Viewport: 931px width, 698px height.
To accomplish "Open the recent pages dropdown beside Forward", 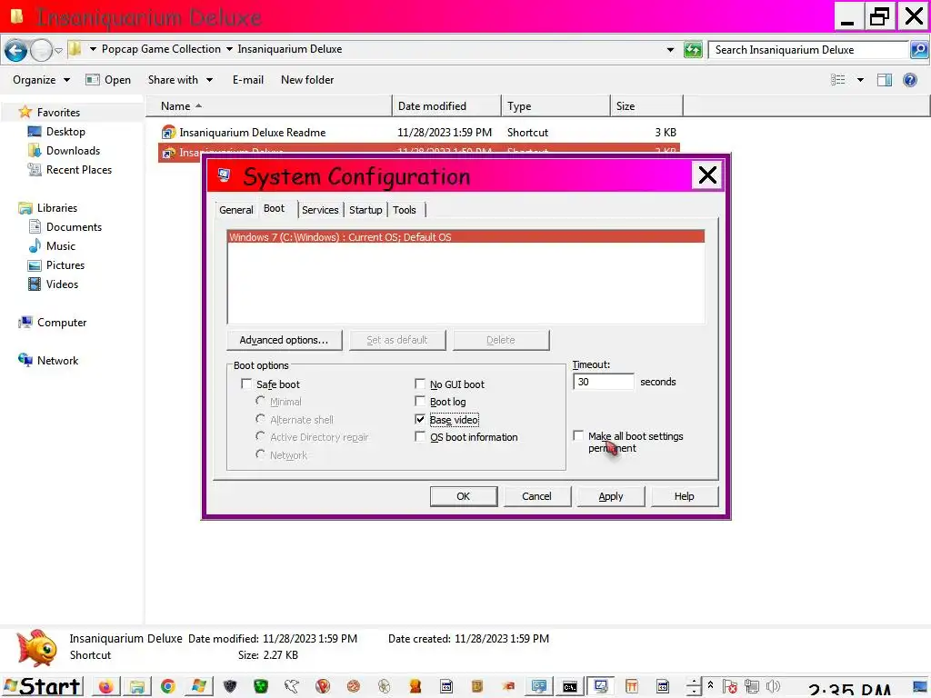I will point(58,51).
